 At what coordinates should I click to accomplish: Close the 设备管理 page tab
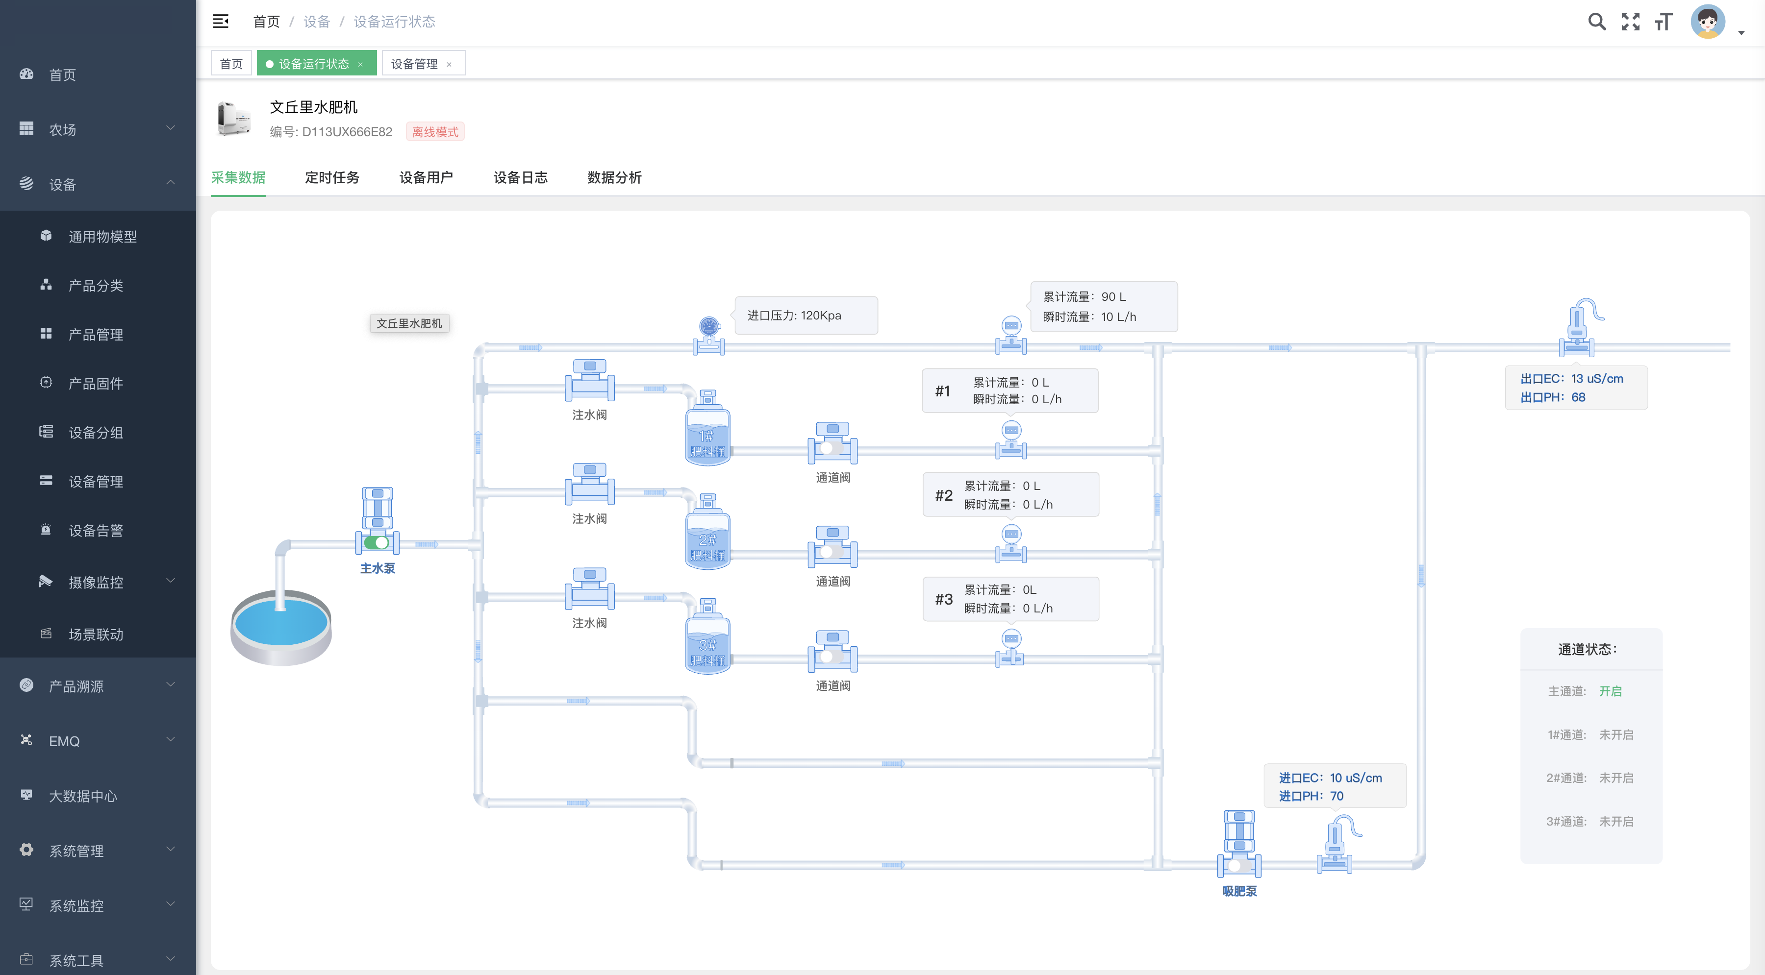[x=449, y=64]
